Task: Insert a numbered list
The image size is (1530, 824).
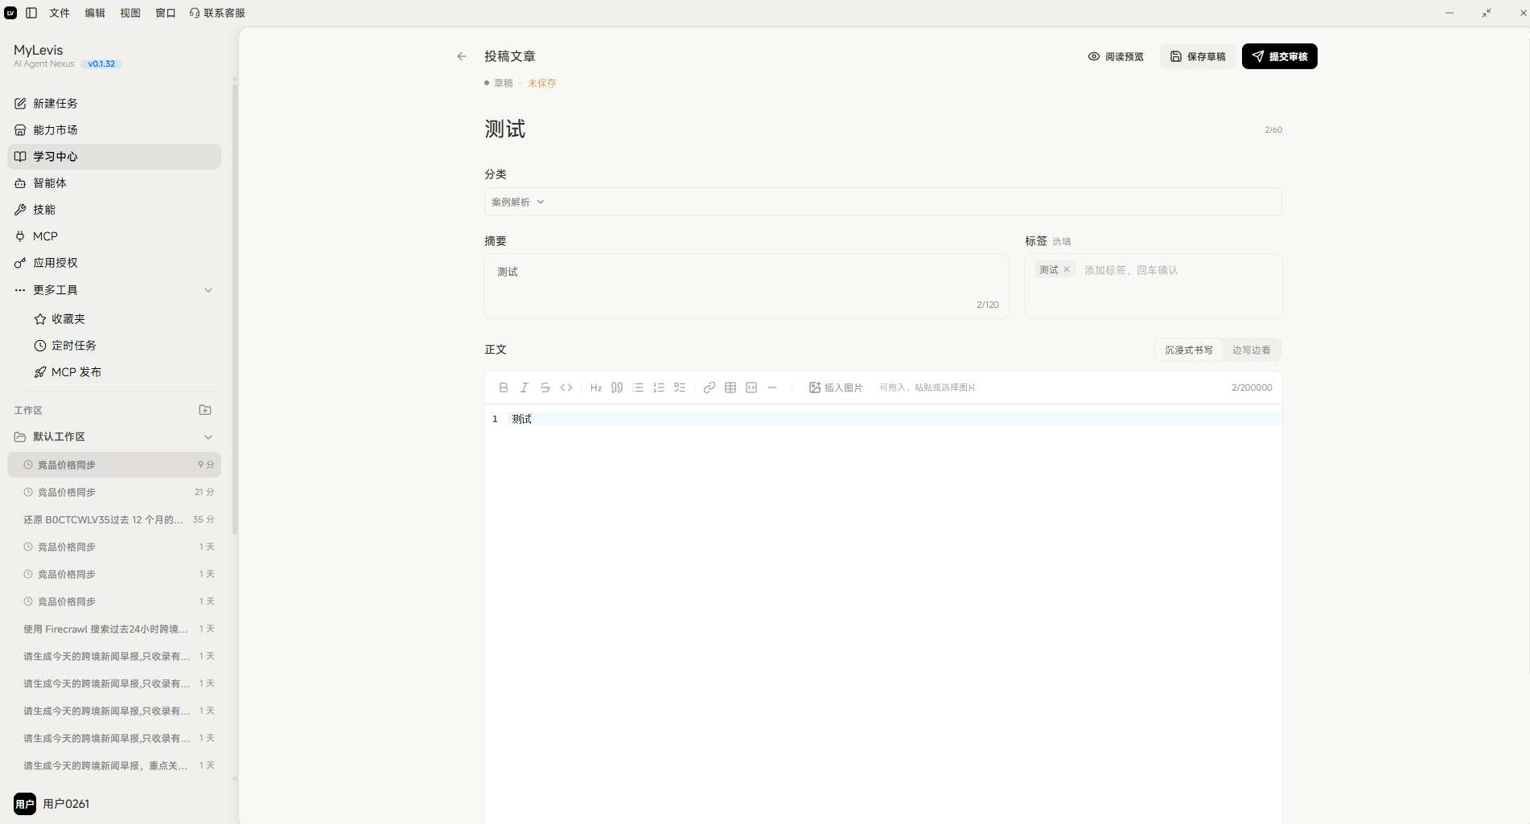Action: tap(659, 387)
